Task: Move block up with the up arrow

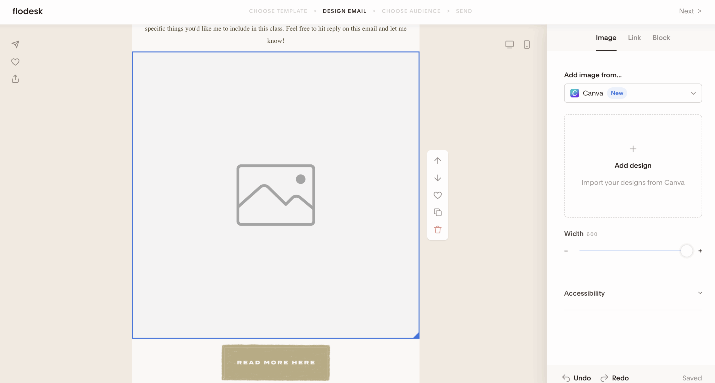Action: click(x=438, y=161)
